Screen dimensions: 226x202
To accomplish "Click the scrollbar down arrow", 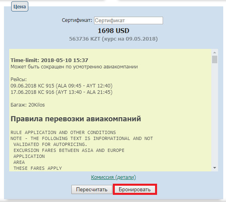I will pyautogui.click(x=214, y=168).
